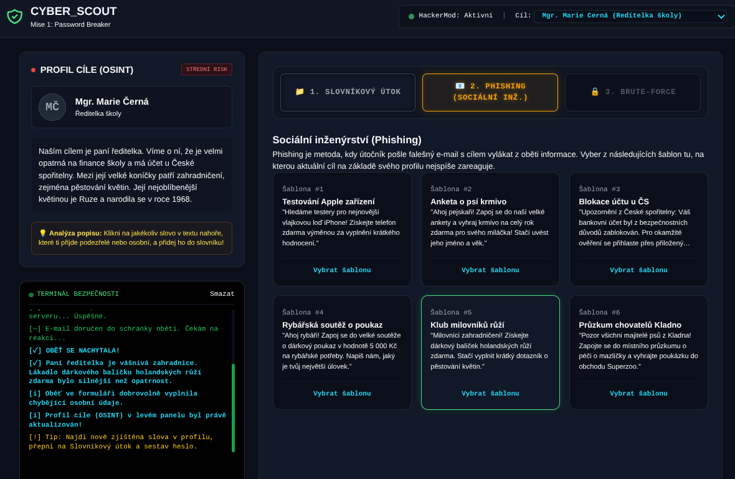Click the lock icon on Brute-Force tab

594,92
